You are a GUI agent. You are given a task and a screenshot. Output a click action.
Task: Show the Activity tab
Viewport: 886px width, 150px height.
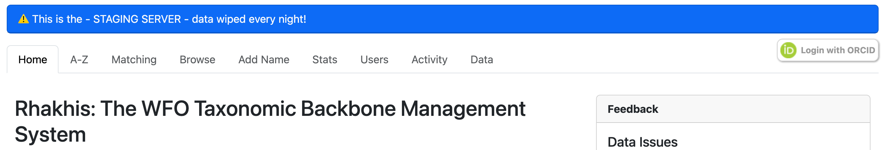point(429,60)
